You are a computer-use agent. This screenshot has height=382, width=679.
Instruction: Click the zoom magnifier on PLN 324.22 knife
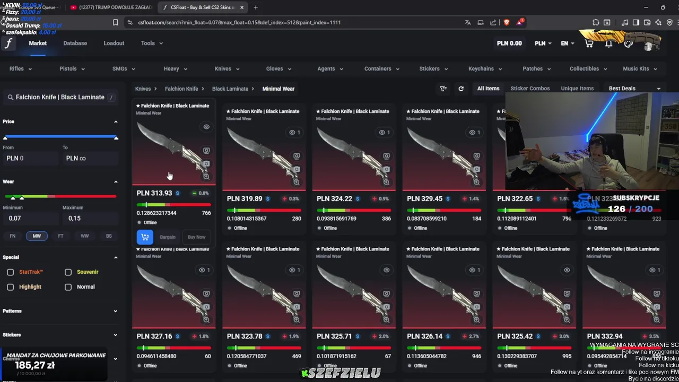click(x=387, y=182)
